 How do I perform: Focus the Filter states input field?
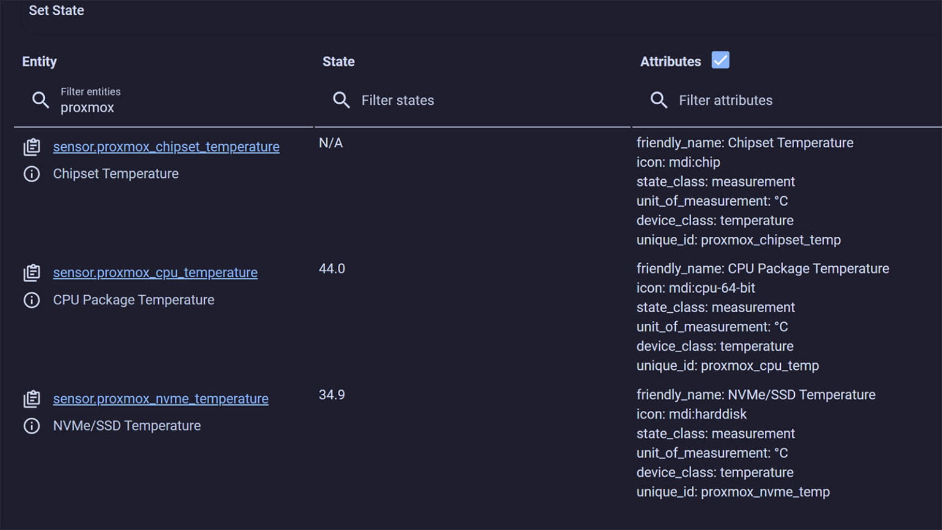click(x=473, y=101)
